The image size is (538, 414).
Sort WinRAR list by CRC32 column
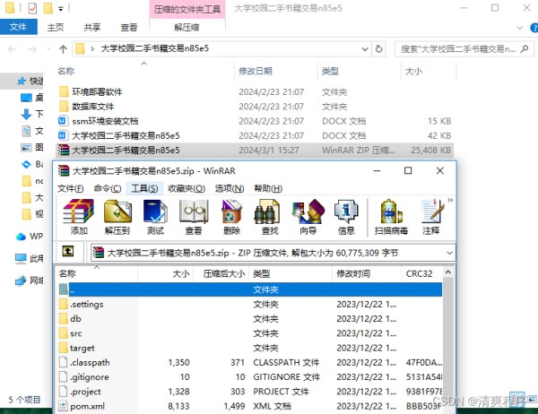click(x=422, y=273)
